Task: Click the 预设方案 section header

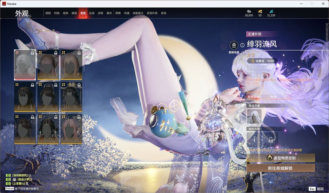Action: 254,106
